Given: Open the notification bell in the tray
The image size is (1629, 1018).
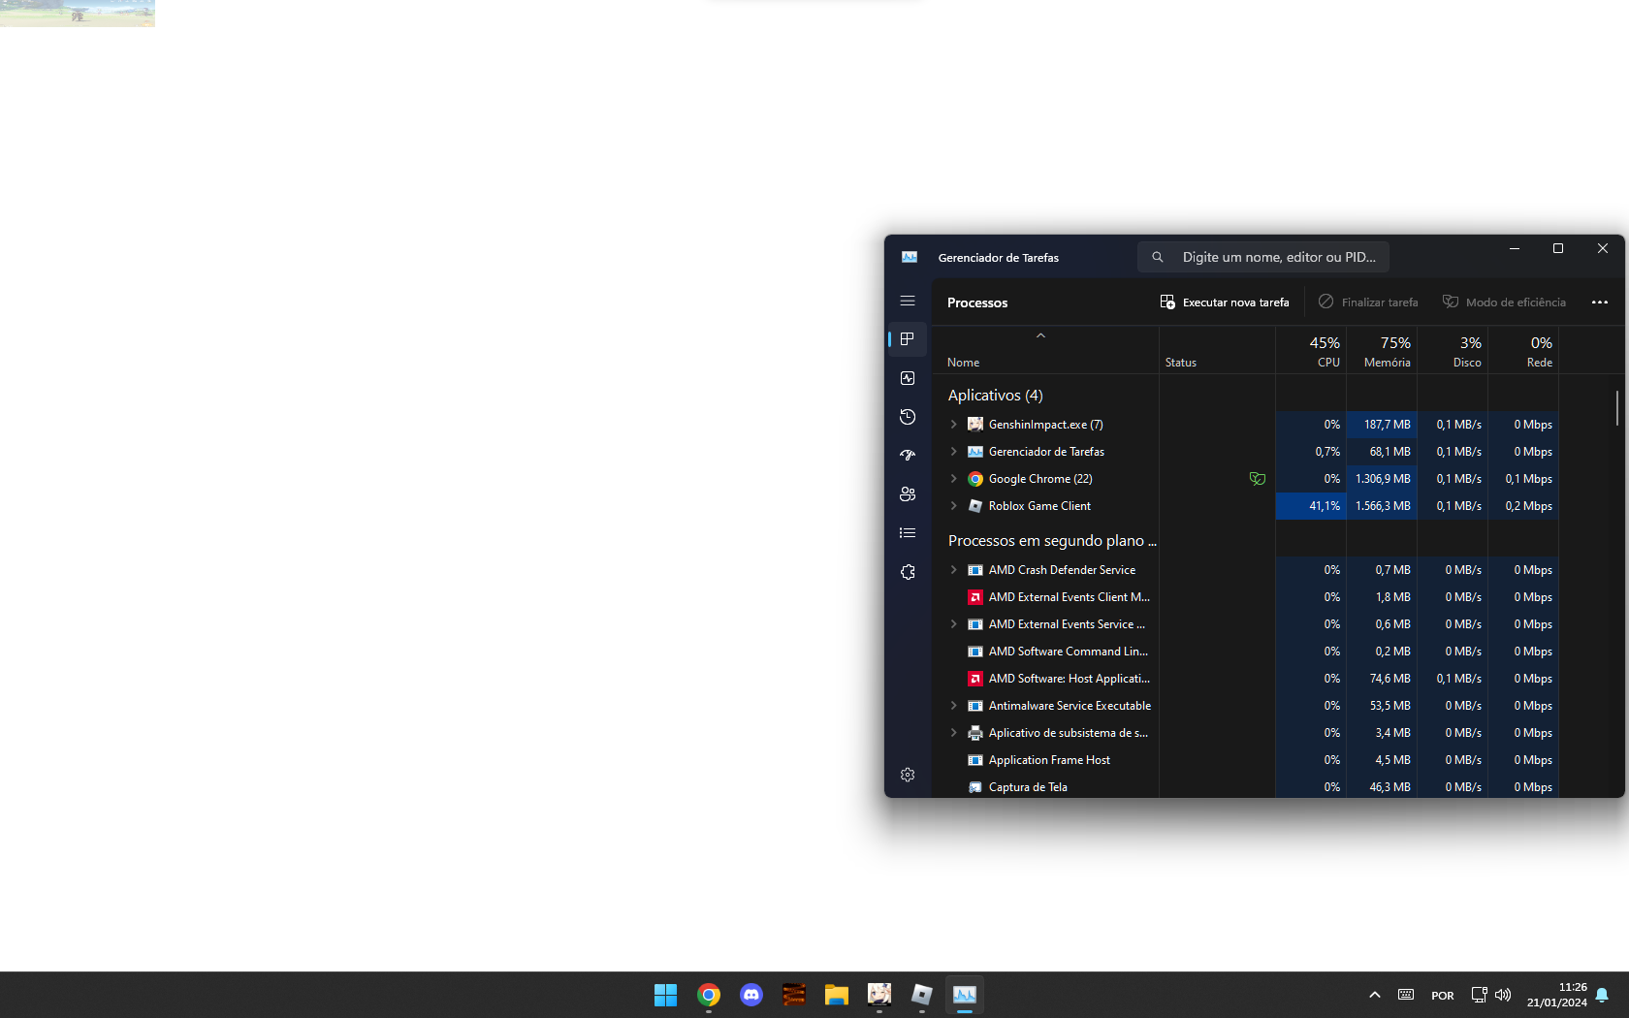Looking at the screenshot, I should tap(1602, 995).
